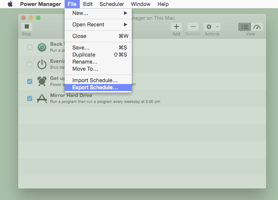The width and height of the screenshot is (278, 200).
Task: Choose Close from the File menu
Action: 98,36
